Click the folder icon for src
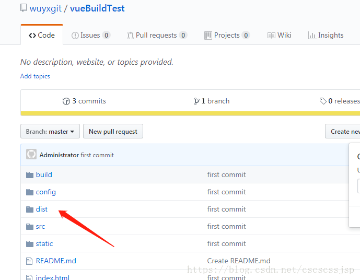360x280 pixels. [30, 227]
